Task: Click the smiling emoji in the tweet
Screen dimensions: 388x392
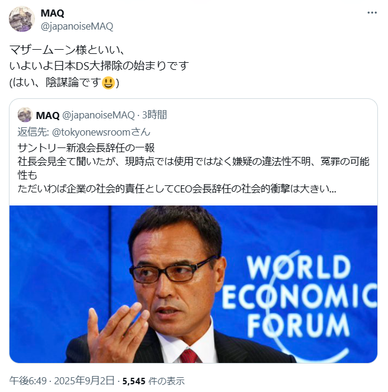Action: coord(108,83)
